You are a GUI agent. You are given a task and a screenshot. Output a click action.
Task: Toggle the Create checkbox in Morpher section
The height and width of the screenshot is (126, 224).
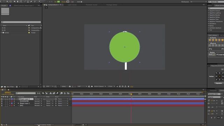pyautogui.click(x=217, y=55)
